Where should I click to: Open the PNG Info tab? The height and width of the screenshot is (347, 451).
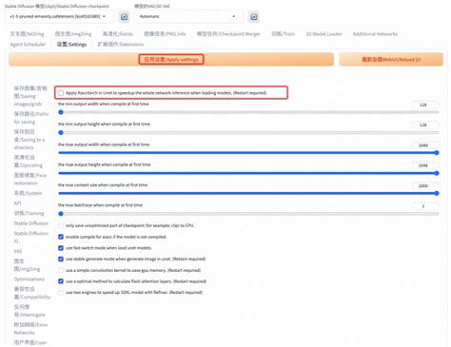pyautogui.click(x=165, y=34)
